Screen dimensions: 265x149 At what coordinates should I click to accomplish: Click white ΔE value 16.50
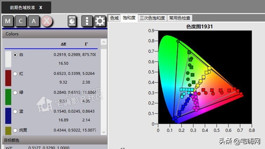click(x=64, y=63)
